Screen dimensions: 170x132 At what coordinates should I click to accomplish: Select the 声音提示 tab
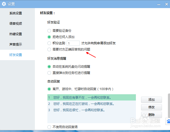click(x=16, y=44)
